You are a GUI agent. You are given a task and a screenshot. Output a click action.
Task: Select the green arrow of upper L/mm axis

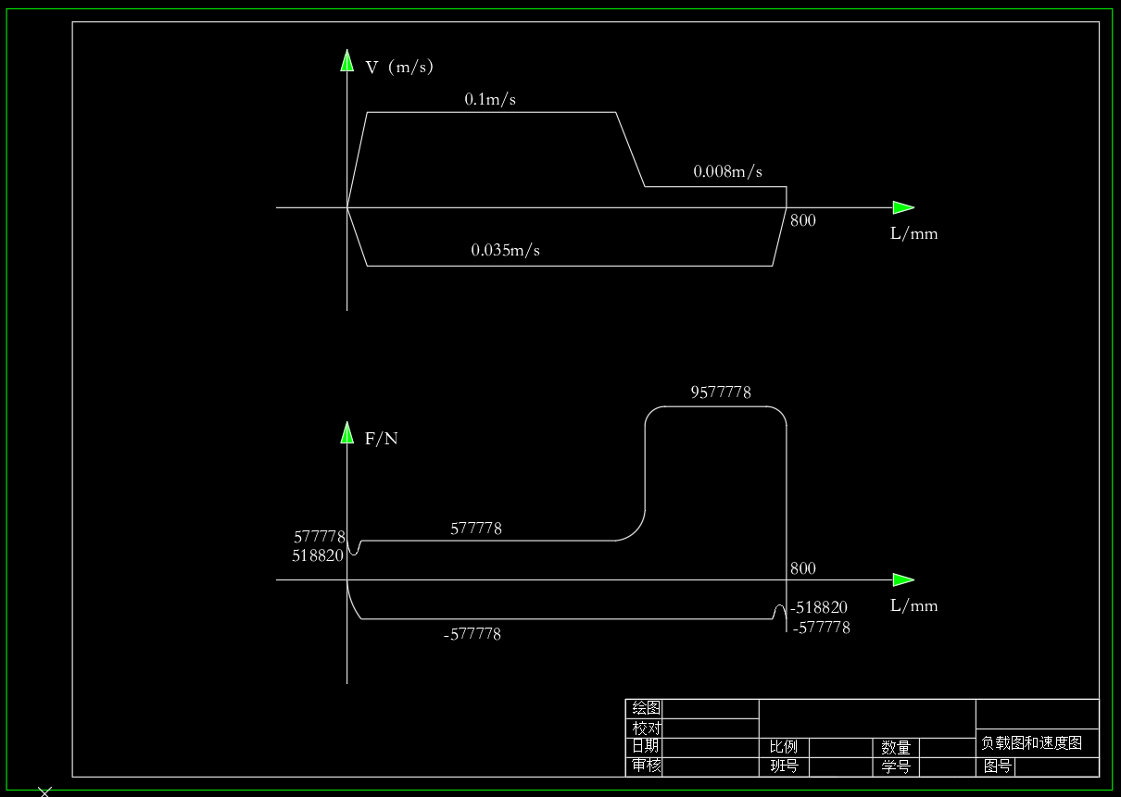coord(903,207)
